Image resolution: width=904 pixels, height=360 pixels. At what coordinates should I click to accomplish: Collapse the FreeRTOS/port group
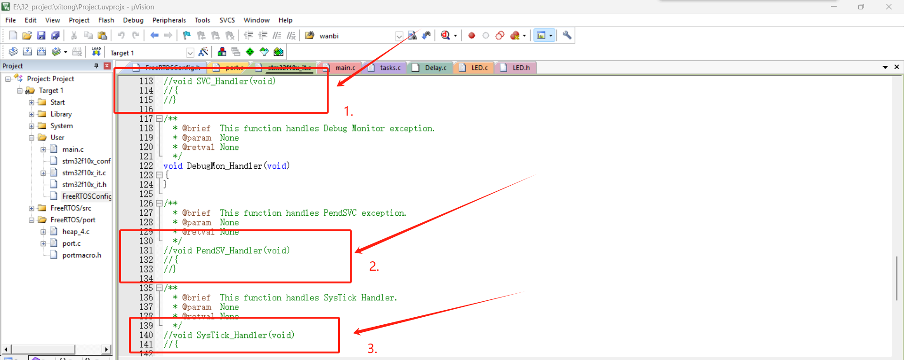[31, 220]
